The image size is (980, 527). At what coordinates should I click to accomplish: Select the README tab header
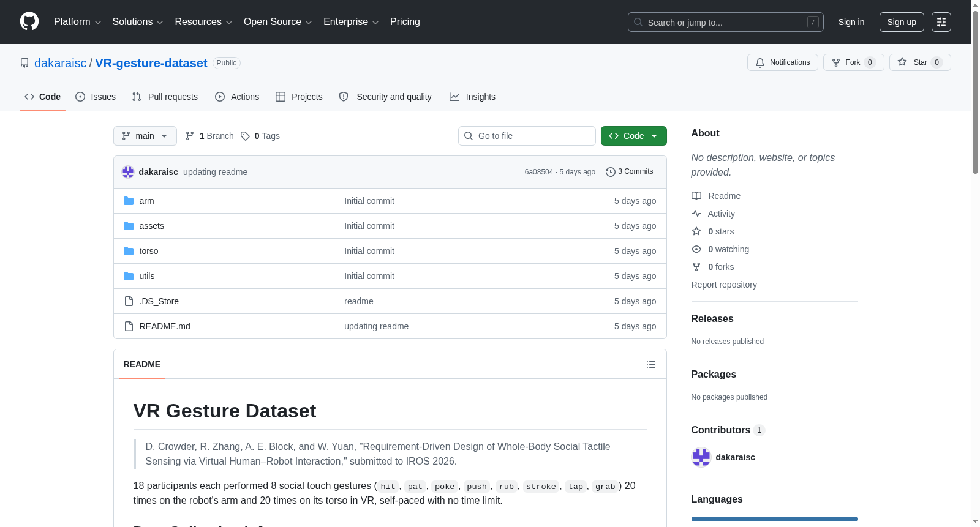(142, 364)
